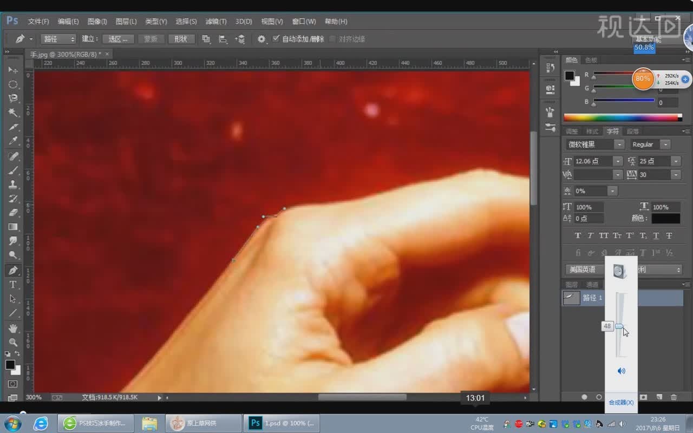
Task: Select the Hand tool
Action: point(13,328)
